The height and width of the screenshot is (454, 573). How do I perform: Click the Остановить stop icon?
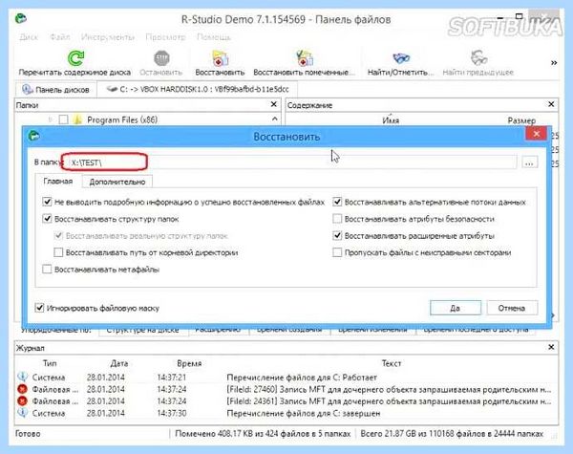click(161, 58)
